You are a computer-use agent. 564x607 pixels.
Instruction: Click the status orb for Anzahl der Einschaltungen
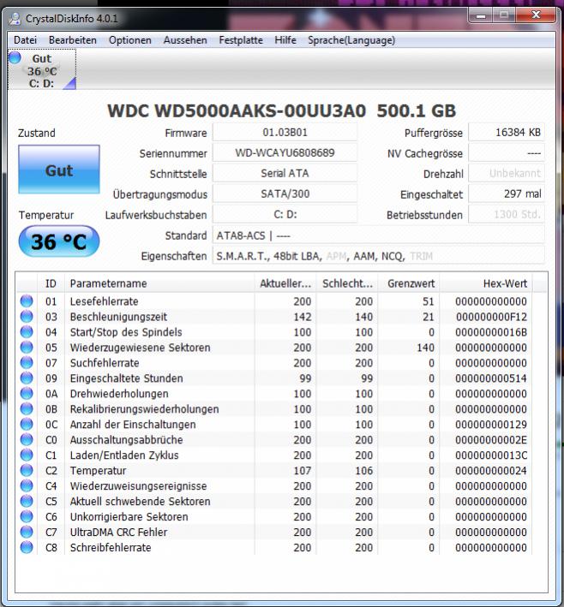click(x=27, y=425)
